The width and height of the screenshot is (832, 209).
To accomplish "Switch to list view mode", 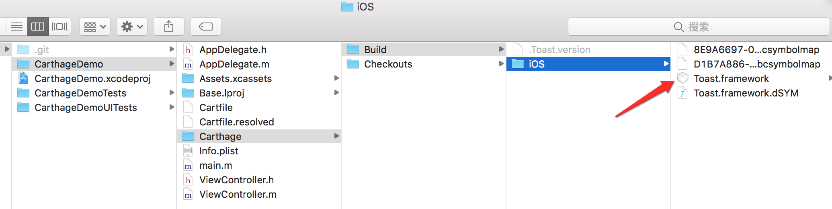I will pyautogui.click(x=17, y=27).
